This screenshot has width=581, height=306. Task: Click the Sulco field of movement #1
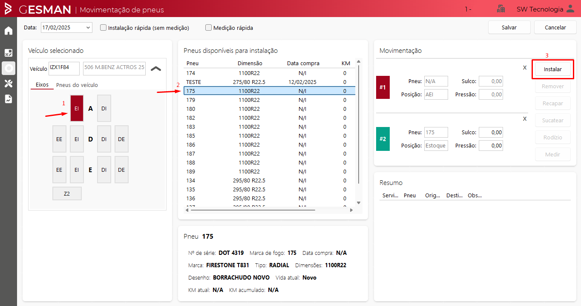click(491, 81)
